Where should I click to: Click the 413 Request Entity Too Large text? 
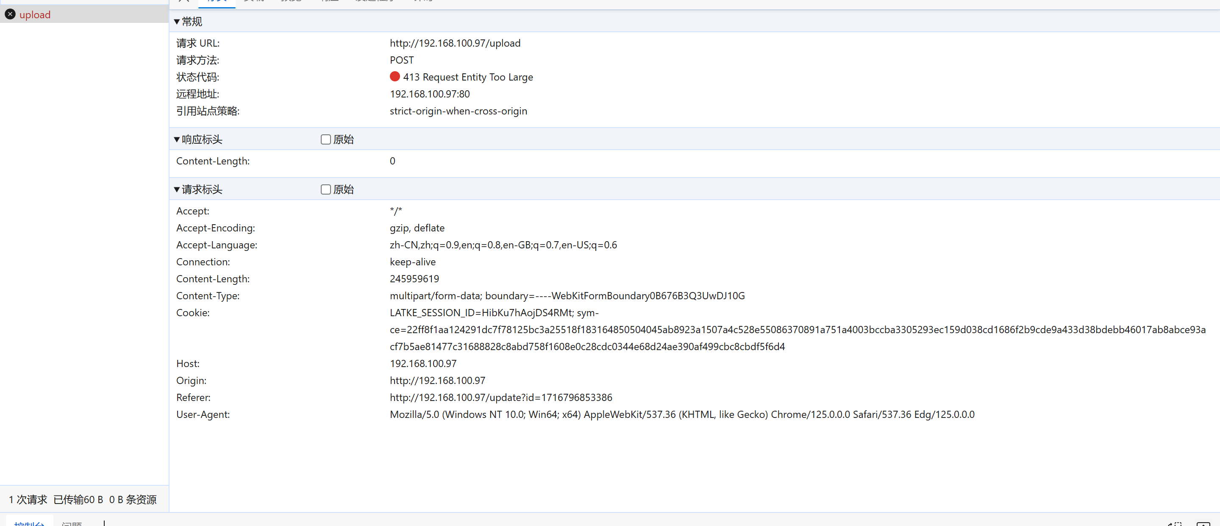pyautogui.click(x=467, y=77)
